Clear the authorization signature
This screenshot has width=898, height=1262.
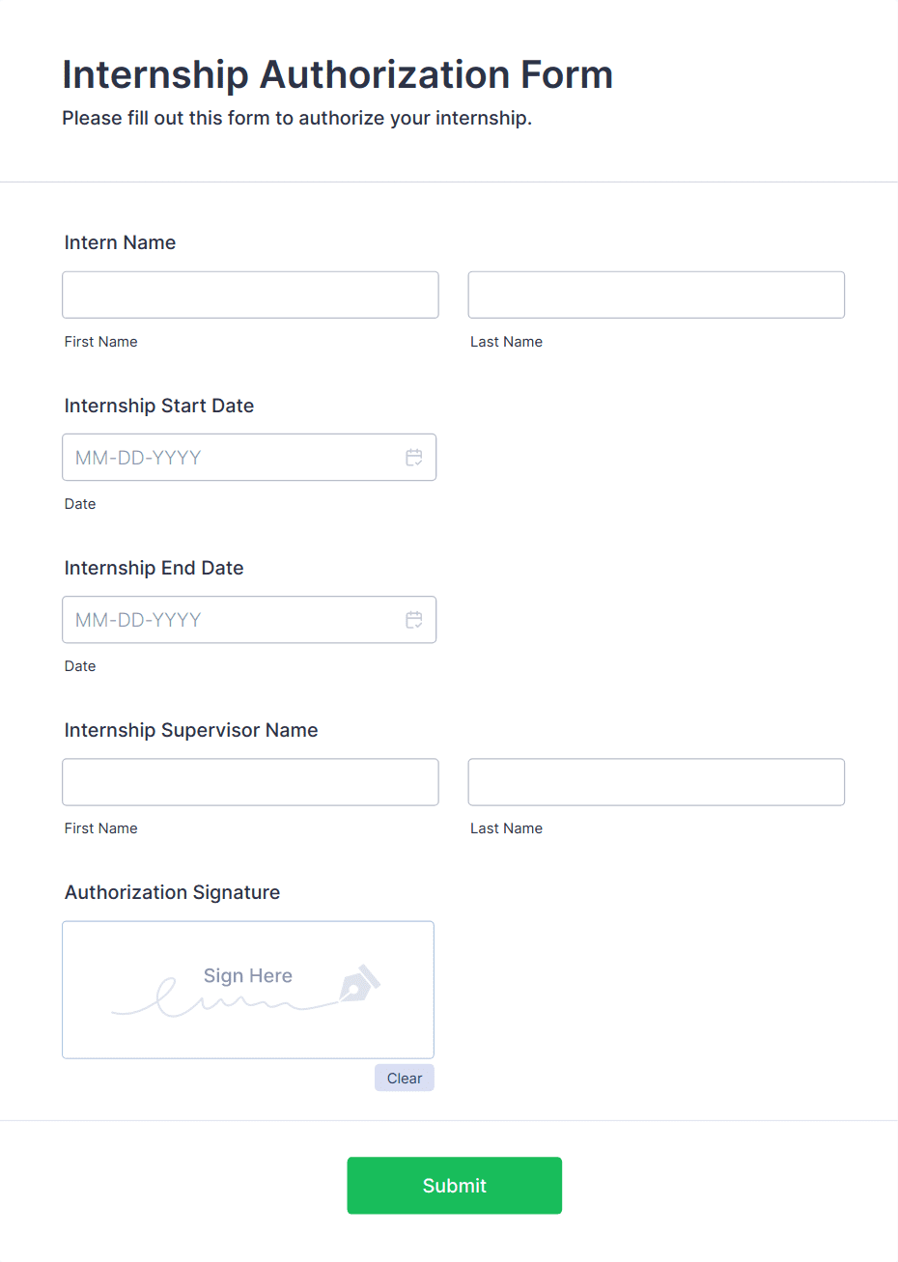tap(404, 1078)
